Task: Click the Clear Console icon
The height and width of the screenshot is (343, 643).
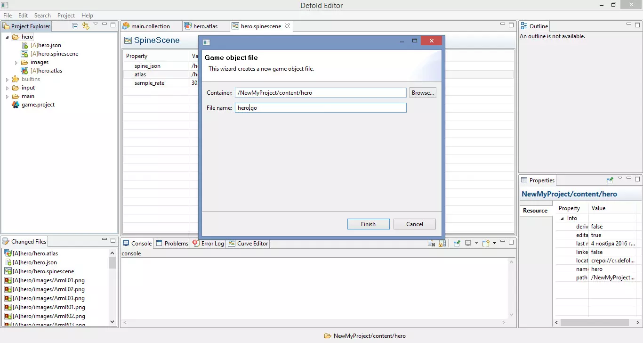Action: (x=431, y=244)
